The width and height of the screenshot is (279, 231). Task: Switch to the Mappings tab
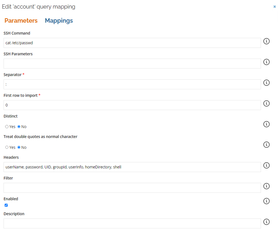[59, 21]
